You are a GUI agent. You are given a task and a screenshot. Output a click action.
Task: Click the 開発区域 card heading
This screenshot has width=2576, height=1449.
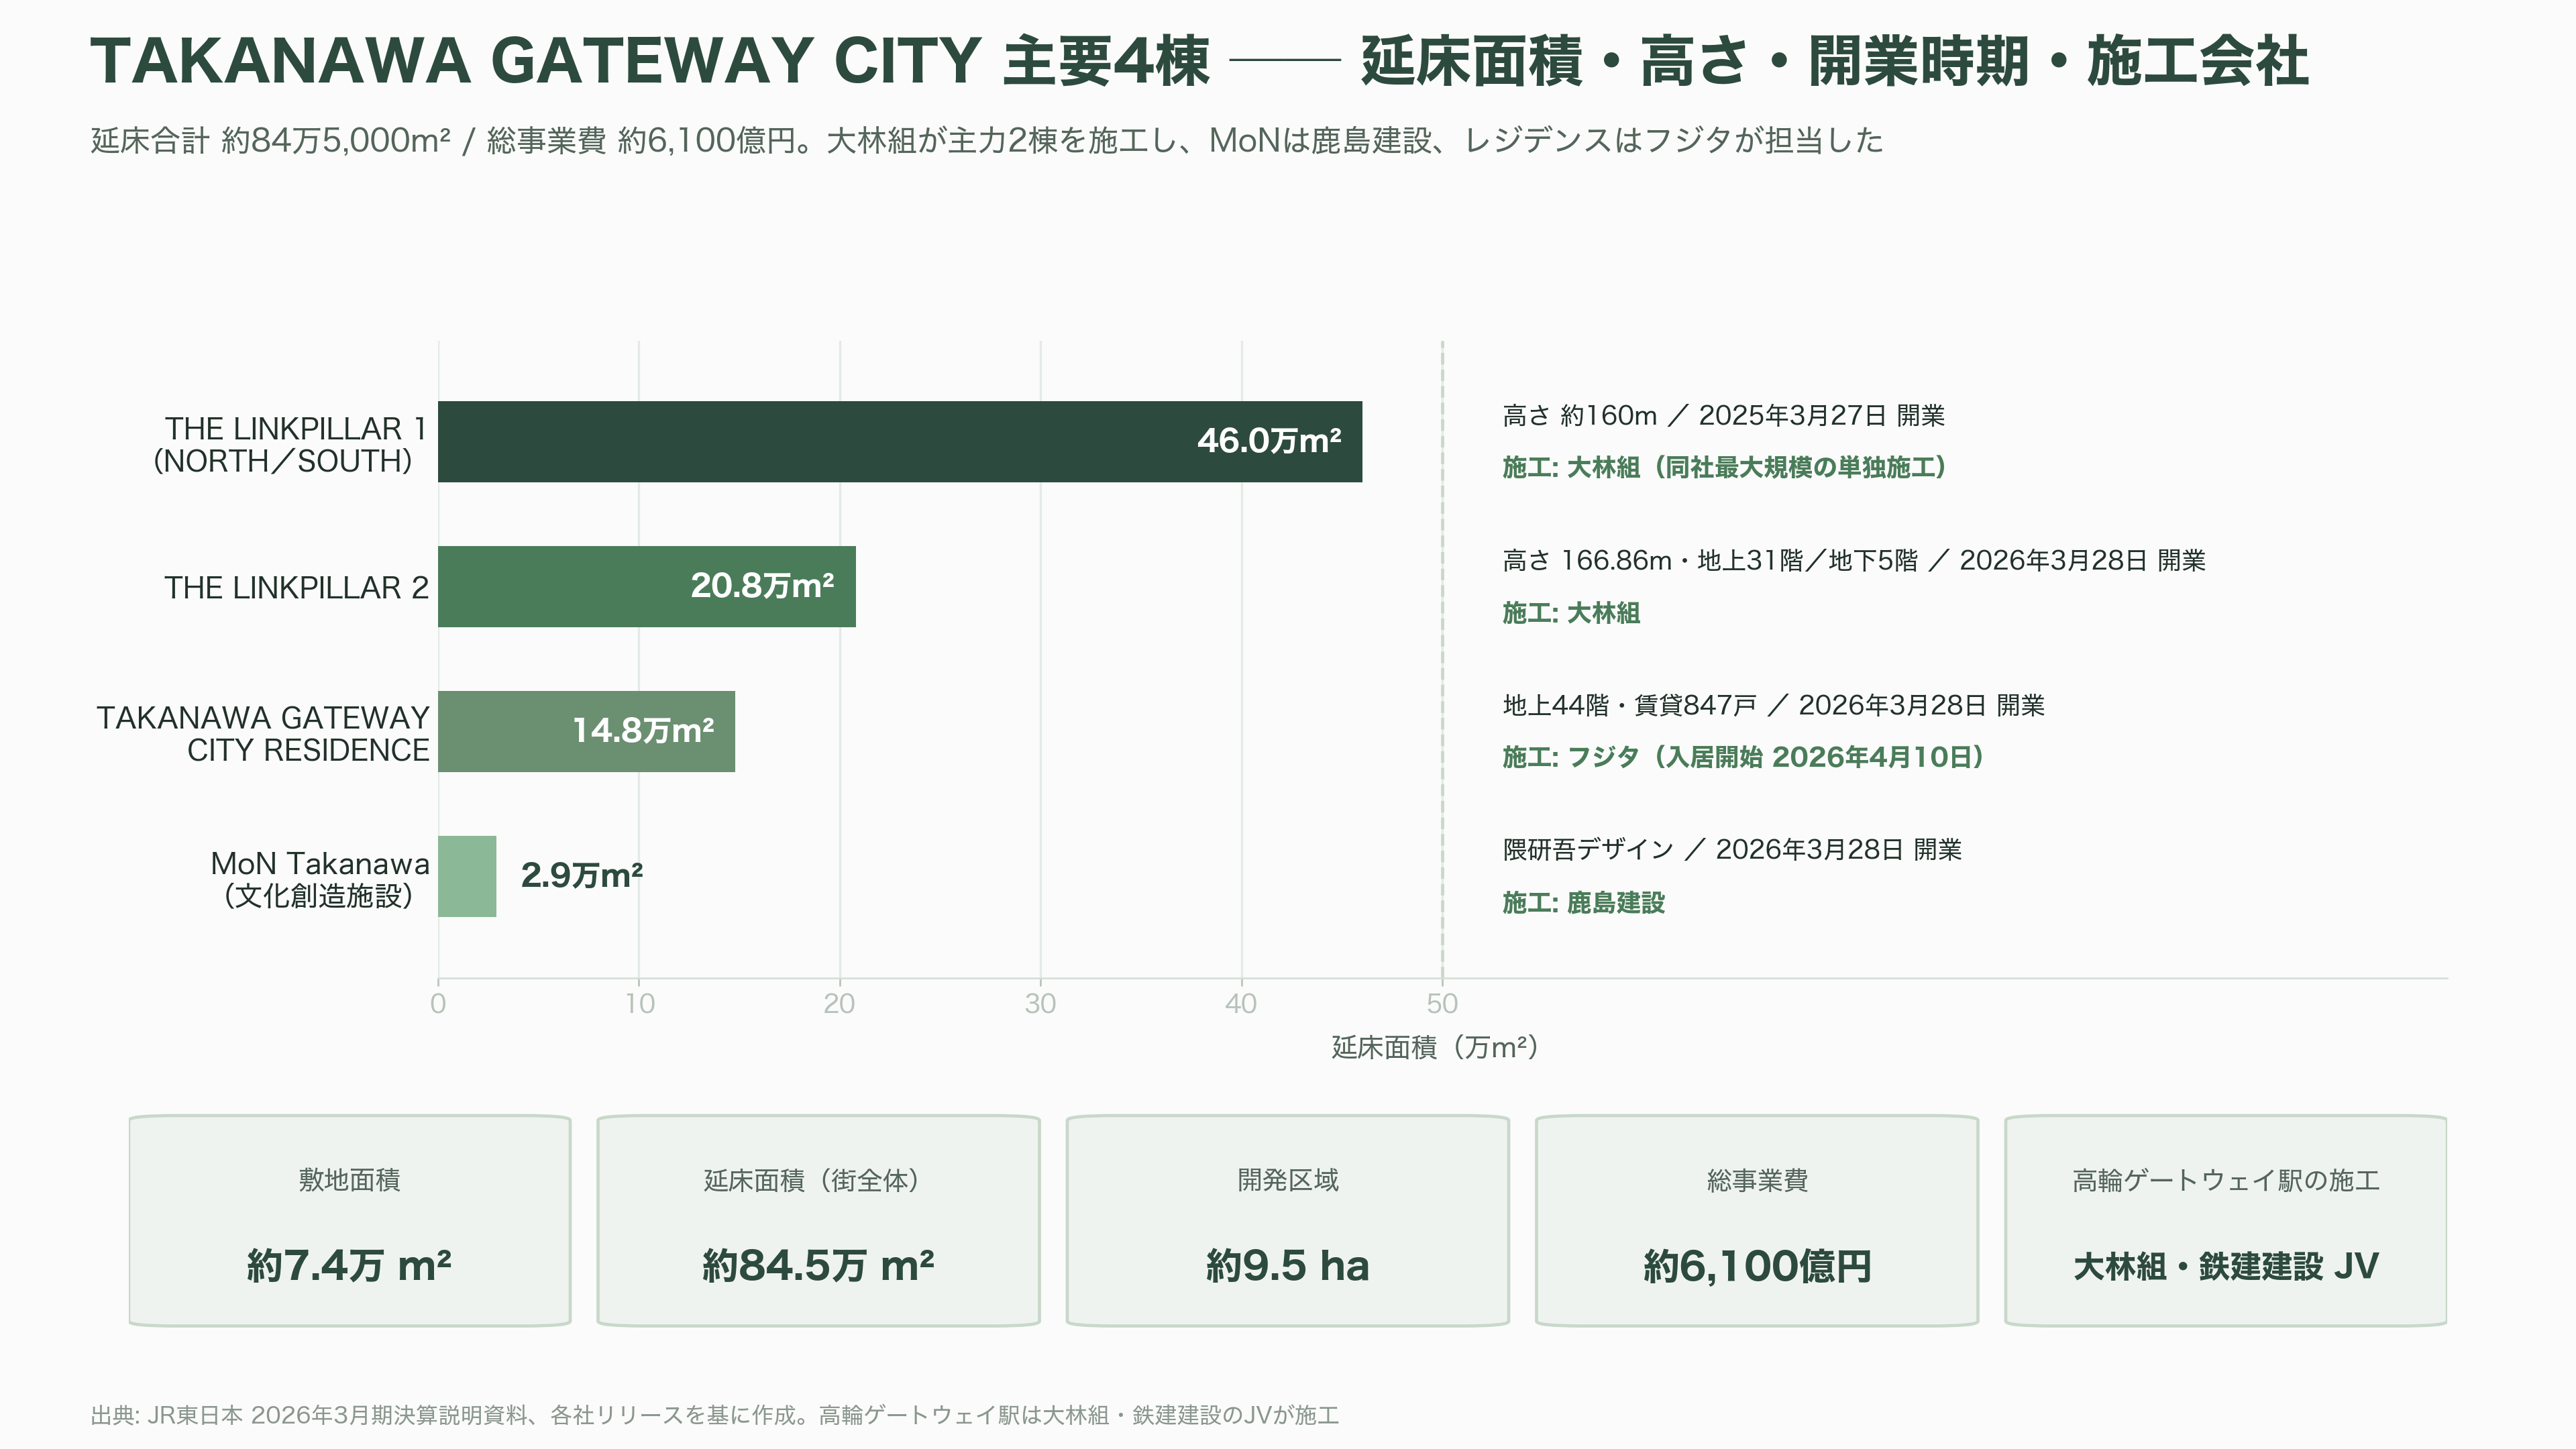coord(1288,1180)
